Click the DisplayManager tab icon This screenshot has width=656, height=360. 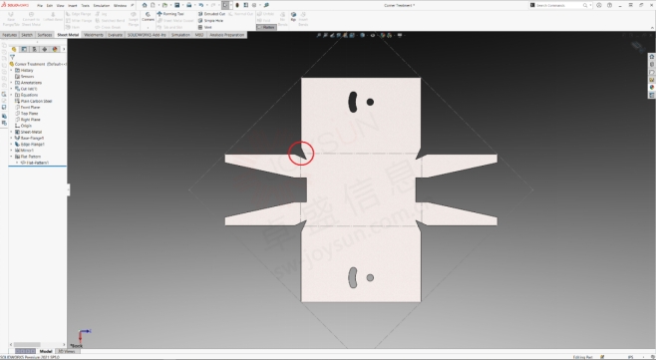pos(55,49)
